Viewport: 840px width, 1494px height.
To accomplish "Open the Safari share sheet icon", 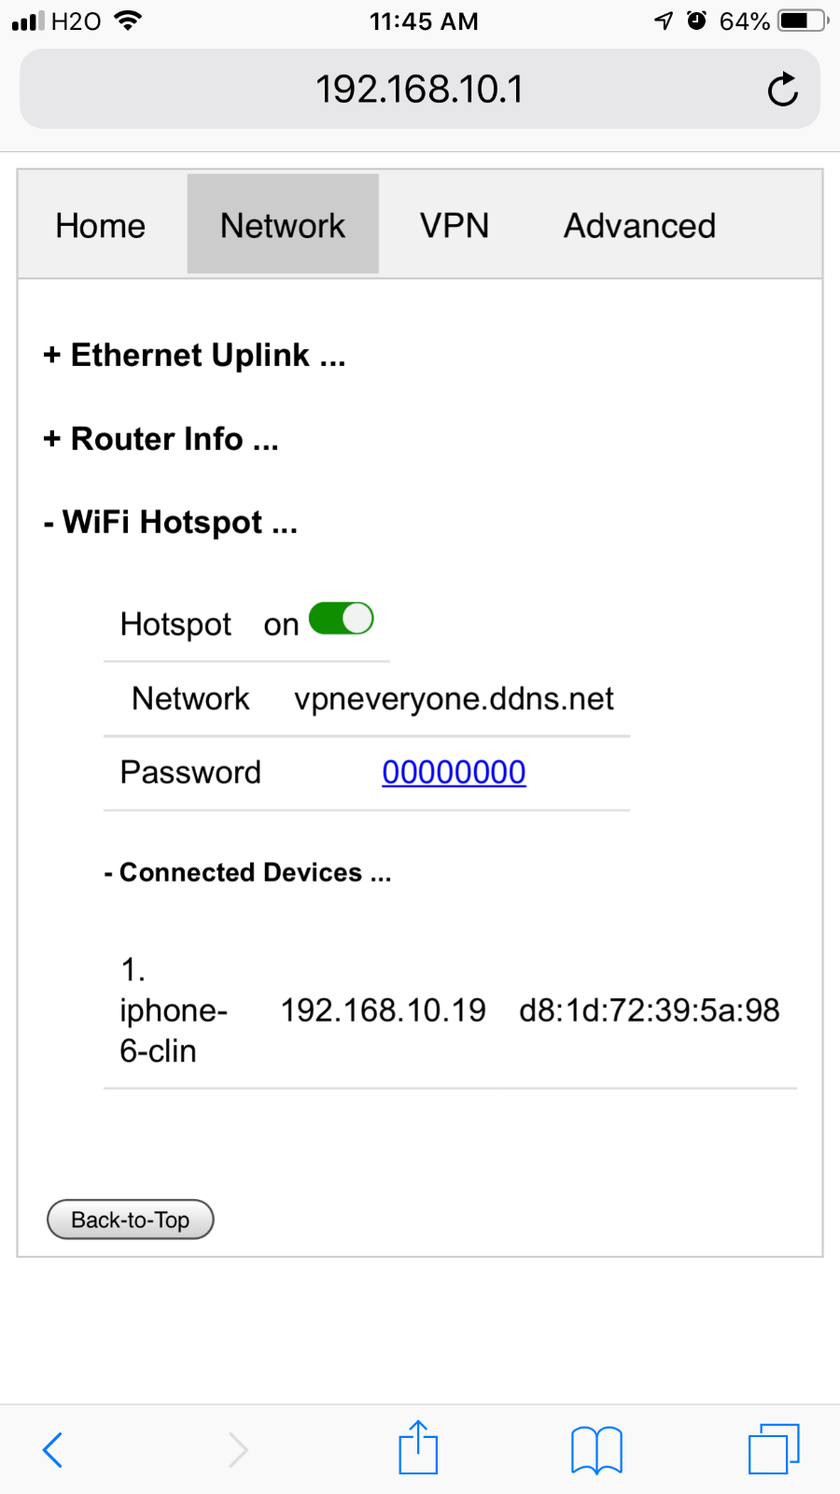I will pyautogui.click(x=418, y=1447).
